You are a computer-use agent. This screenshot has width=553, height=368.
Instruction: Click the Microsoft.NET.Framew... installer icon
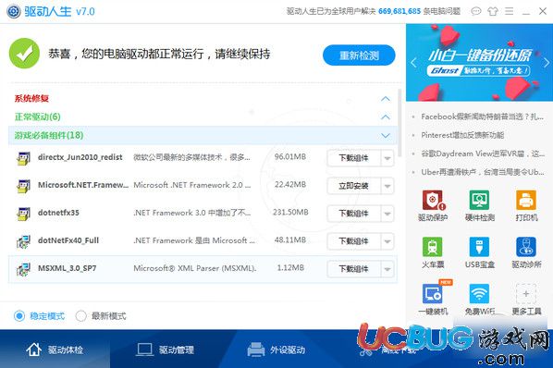click(23, 186)
